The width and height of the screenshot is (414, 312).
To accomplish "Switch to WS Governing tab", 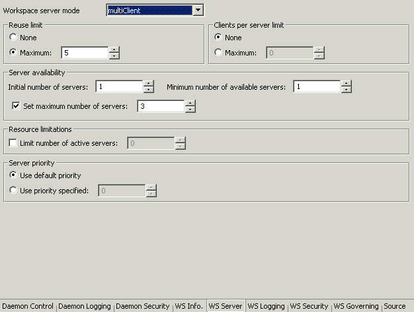I will pyautogui.click(x=356, y=306).
